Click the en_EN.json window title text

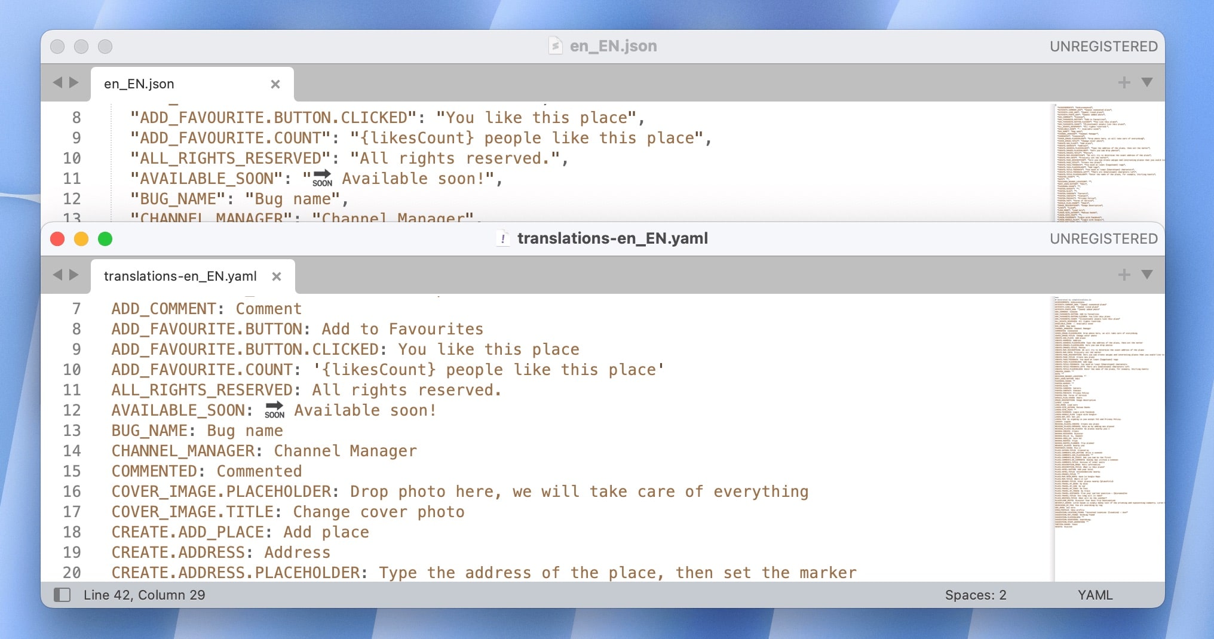pyautogui.click(x=613, y=46)
